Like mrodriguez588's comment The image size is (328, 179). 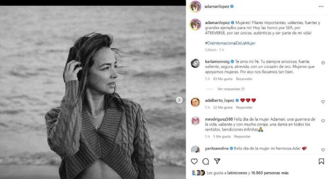point(323,121)
